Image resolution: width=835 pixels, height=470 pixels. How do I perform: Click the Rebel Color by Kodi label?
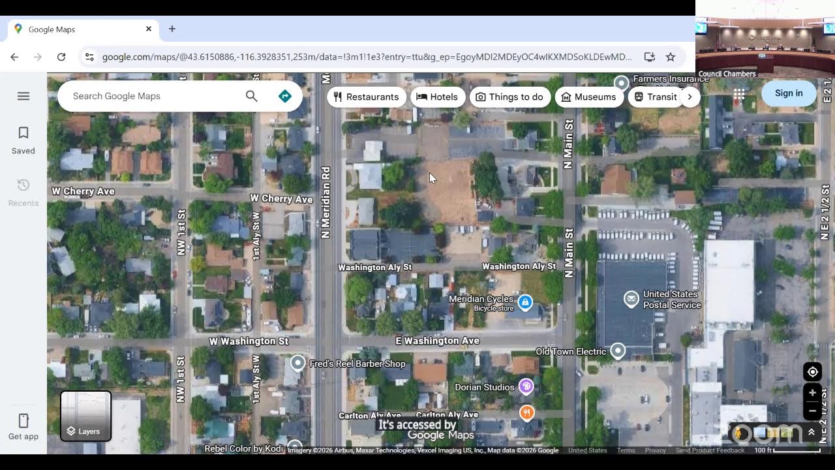243,448
